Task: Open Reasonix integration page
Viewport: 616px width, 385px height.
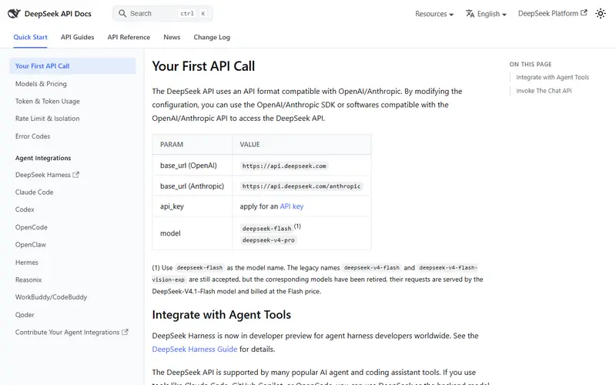Action: pos(28,280)
